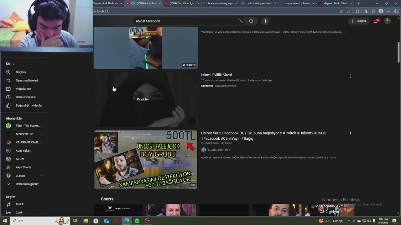The width and height of the screenshot is (401, 225).
Task: Click the taskbar Ara search box
Action: (40, 221)
